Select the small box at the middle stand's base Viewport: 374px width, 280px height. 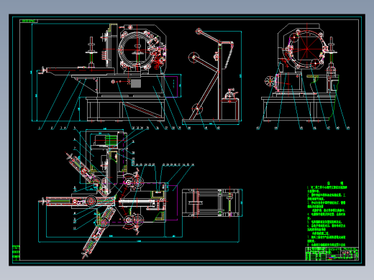click(229, 109)
